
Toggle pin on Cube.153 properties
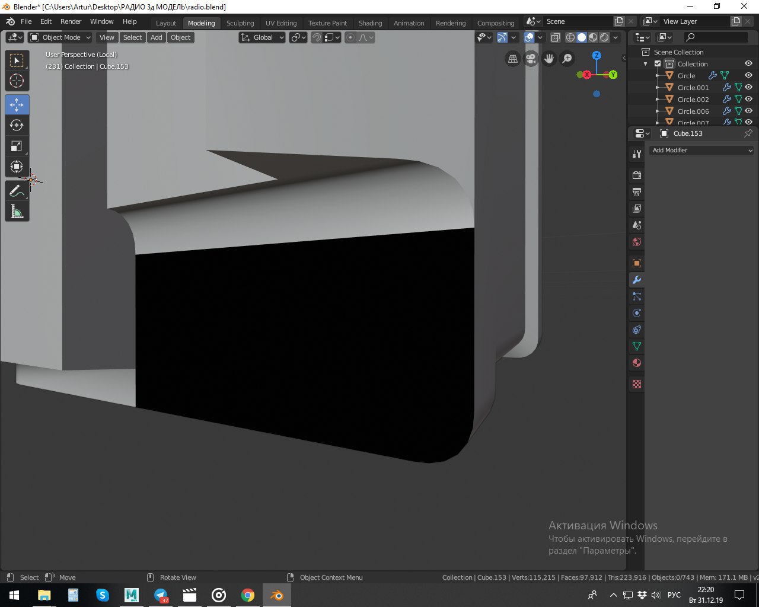(748, 133)
